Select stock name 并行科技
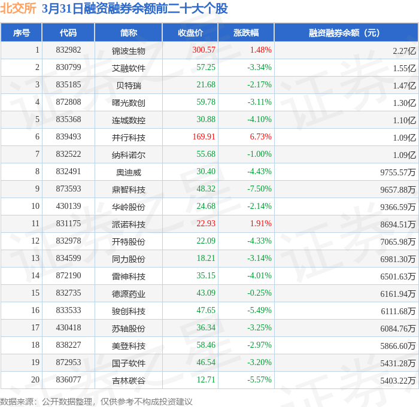 [129, 138]
